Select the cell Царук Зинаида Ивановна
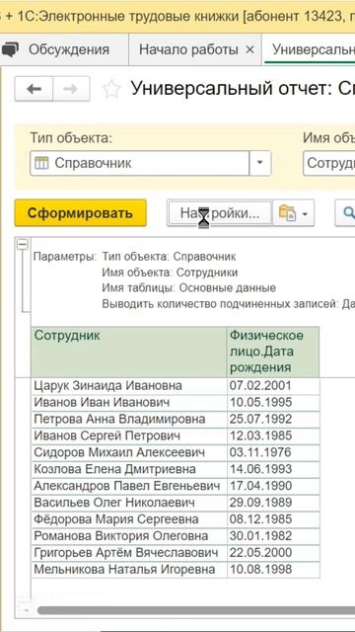This screenshot has height=632, width=355. click(129, 386)
